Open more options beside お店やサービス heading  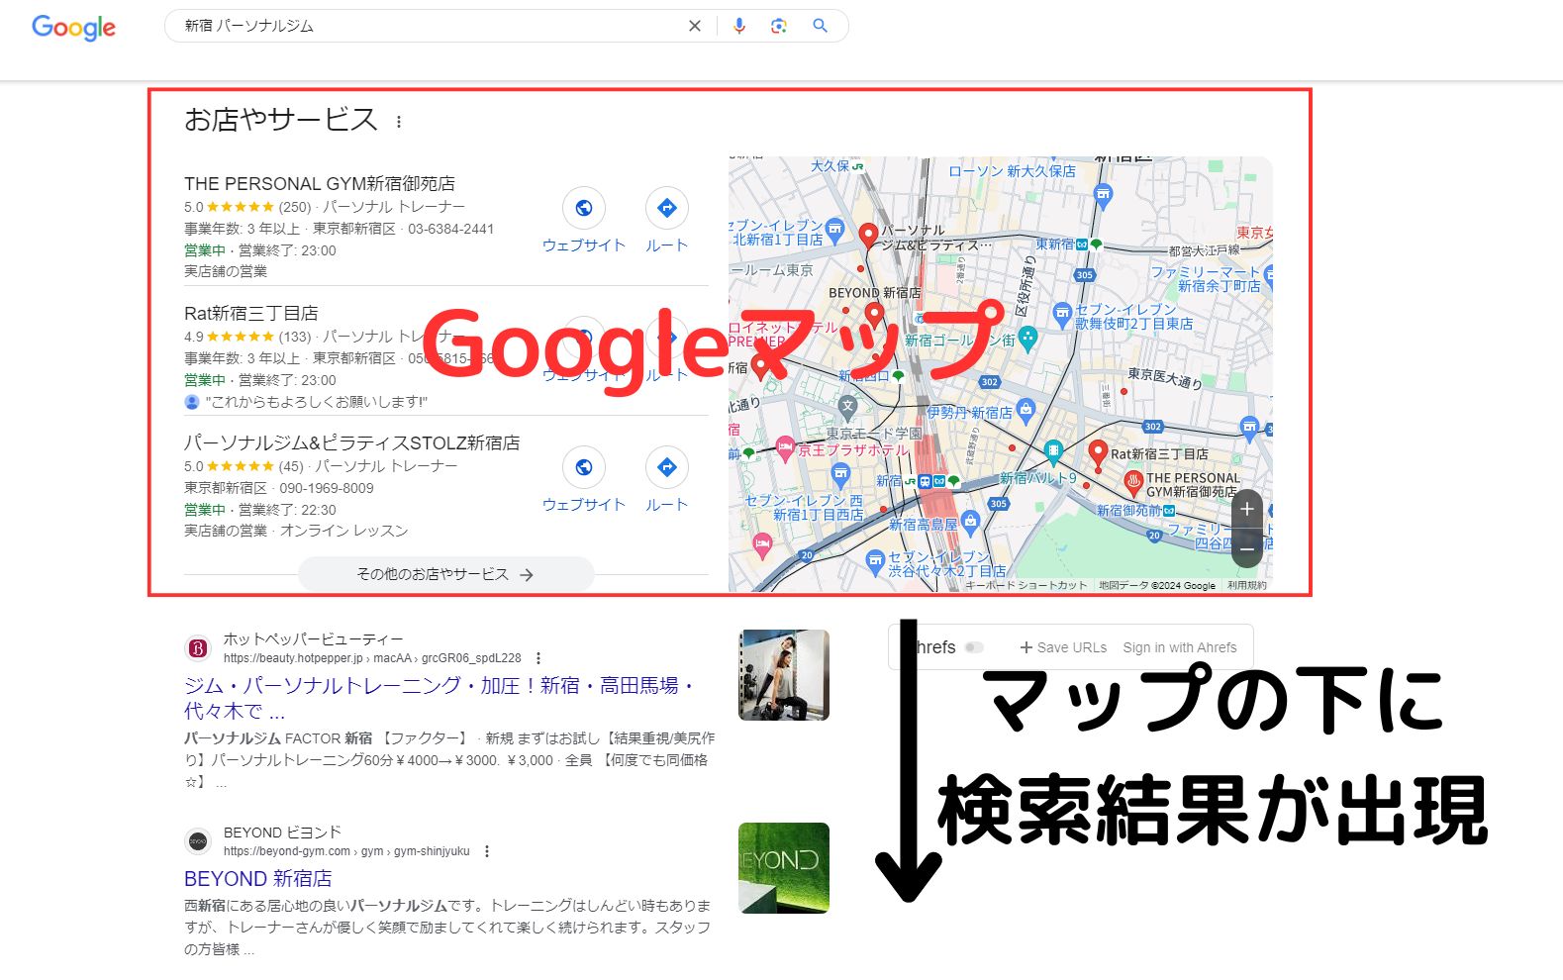coord(399,122)
